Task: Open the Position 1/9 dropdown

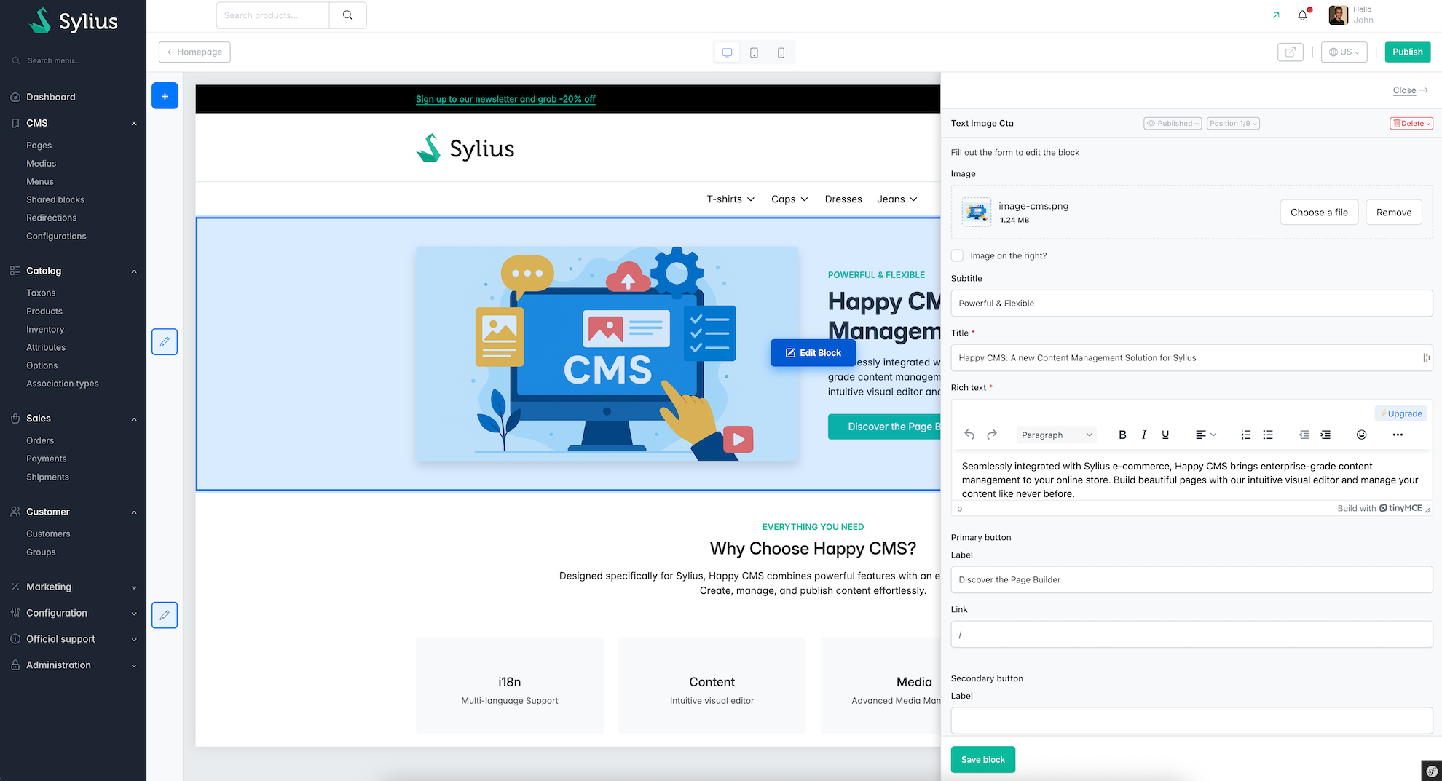Action: tap(1233, 124)
